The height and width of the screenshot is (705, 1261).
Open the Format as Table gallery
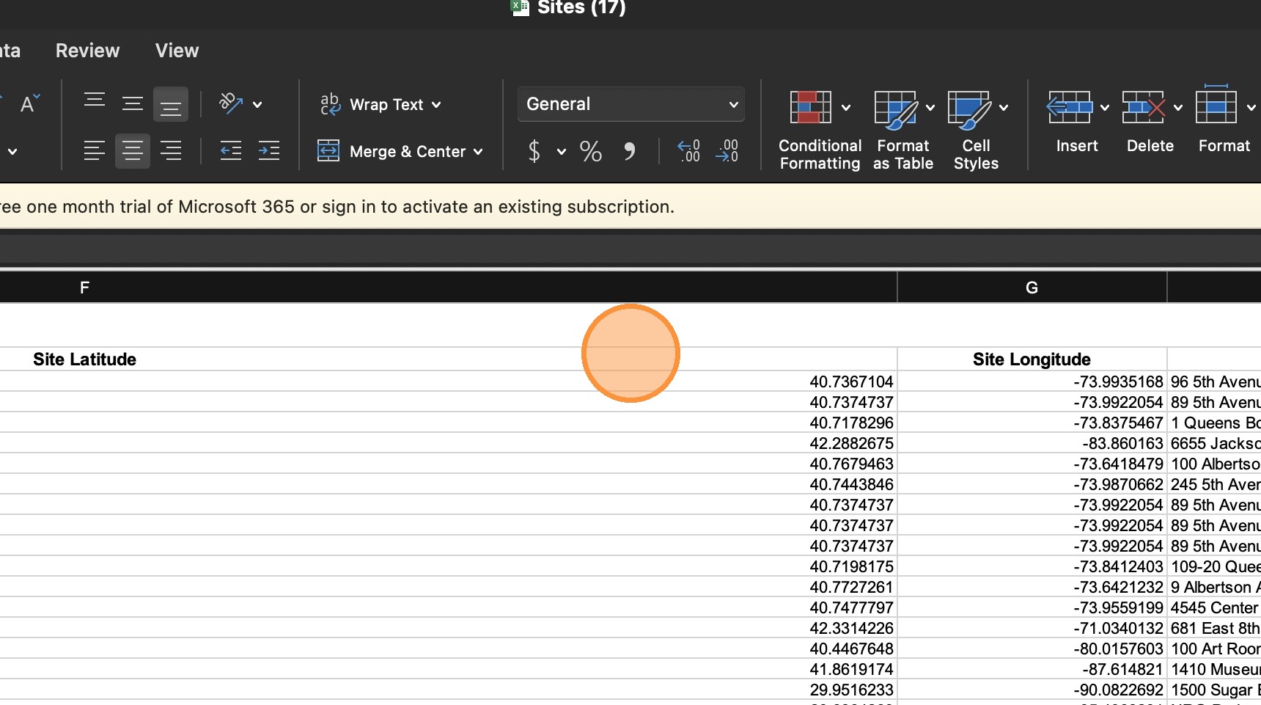[895, 109]
